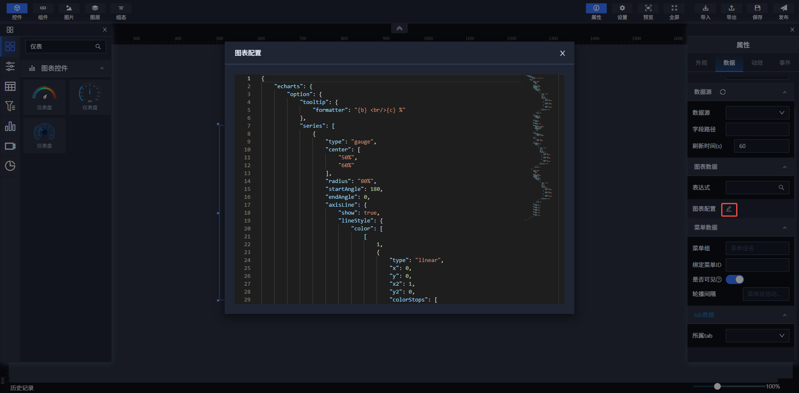Open the 所属tab dropdown

click(x=757, y=336)
